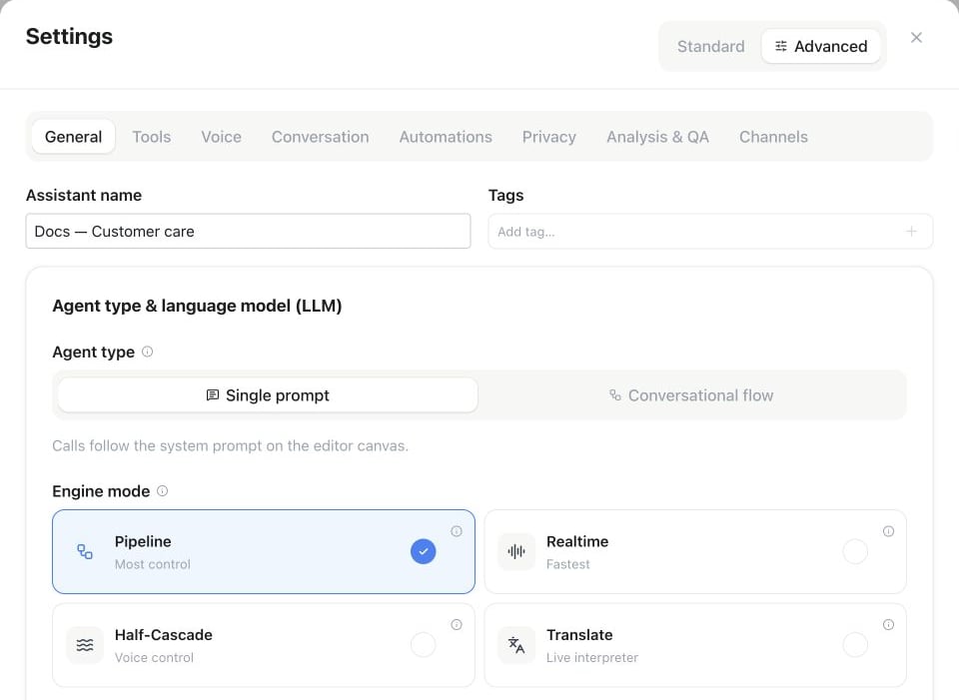Open the Analysis & QA tab
The width and height of the screenshot is (959, 700).
click(657, 137)
